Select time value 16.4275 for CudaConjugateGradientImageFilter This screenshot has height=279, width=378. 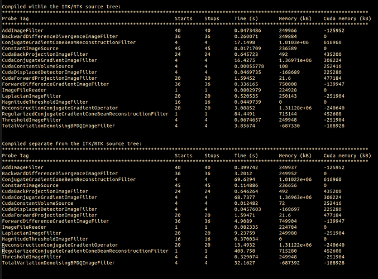(245, 60)
